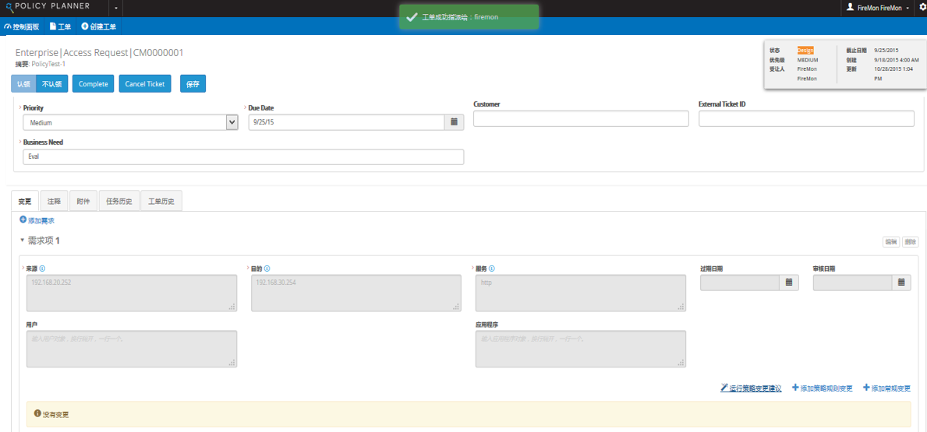Toggle the 不认领 button
This screenshot has width=927, height=432.
point(52,84)
